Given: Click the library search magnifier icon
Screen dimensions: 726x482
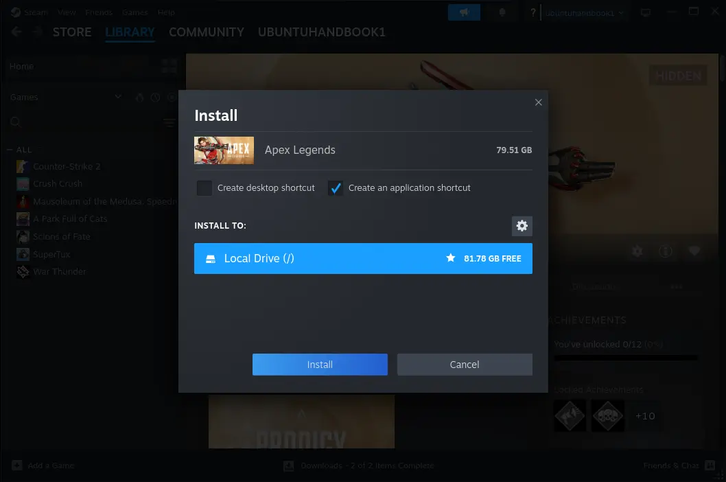Looking at the screenshot, I should (x=15, y=122).
